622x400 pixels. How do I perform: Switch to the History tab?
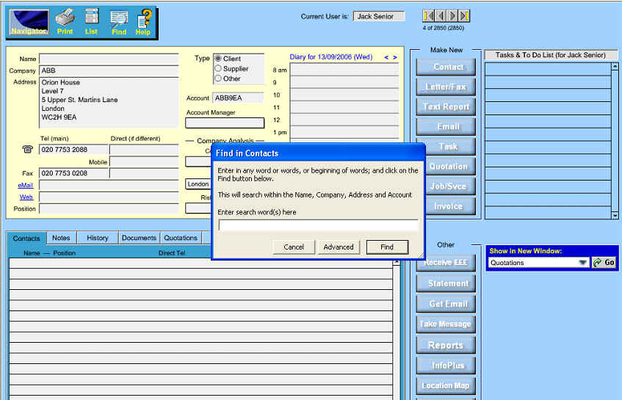pyautogui.click(x=98, y=238)
